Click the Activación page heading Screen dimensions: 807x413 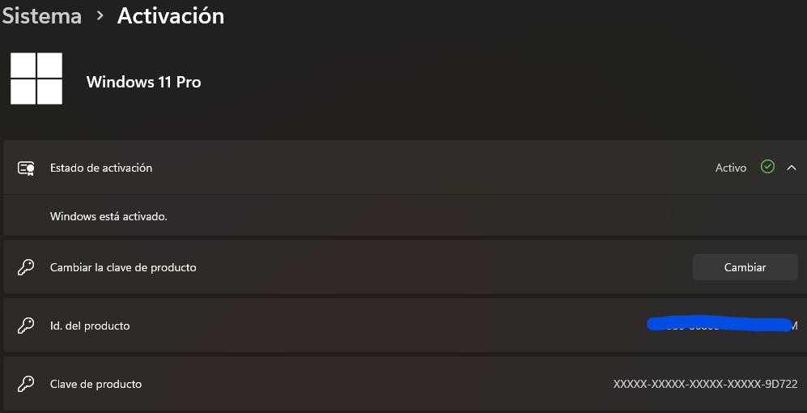pyautogui.click(x=171, y=15)
